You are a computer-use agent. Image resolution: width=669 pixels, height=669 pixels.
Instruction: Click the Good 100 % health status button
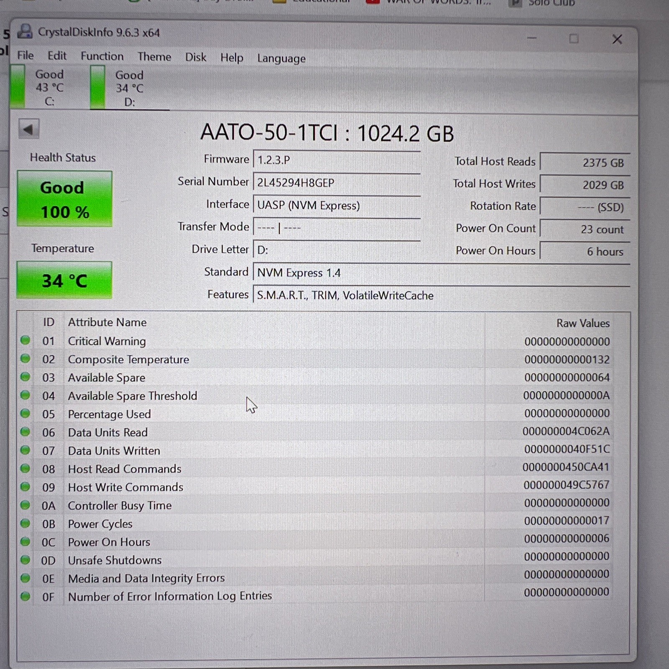click(x=64, y=199)
